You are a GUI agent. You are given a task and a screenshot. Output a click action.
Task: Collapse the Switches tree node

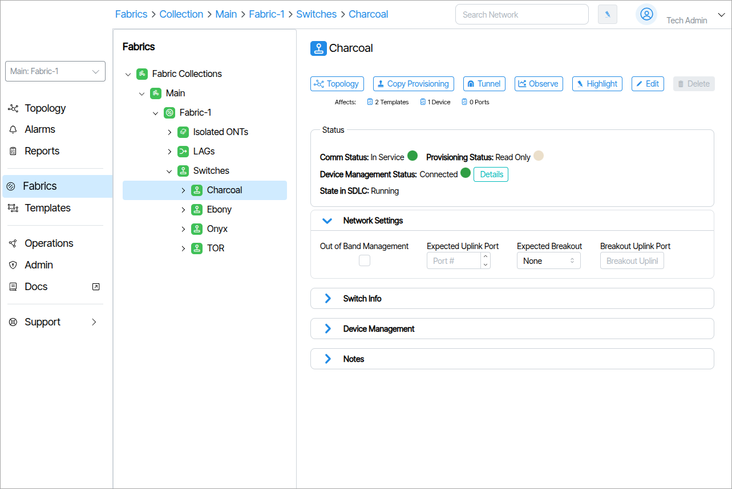click(169, 171)
